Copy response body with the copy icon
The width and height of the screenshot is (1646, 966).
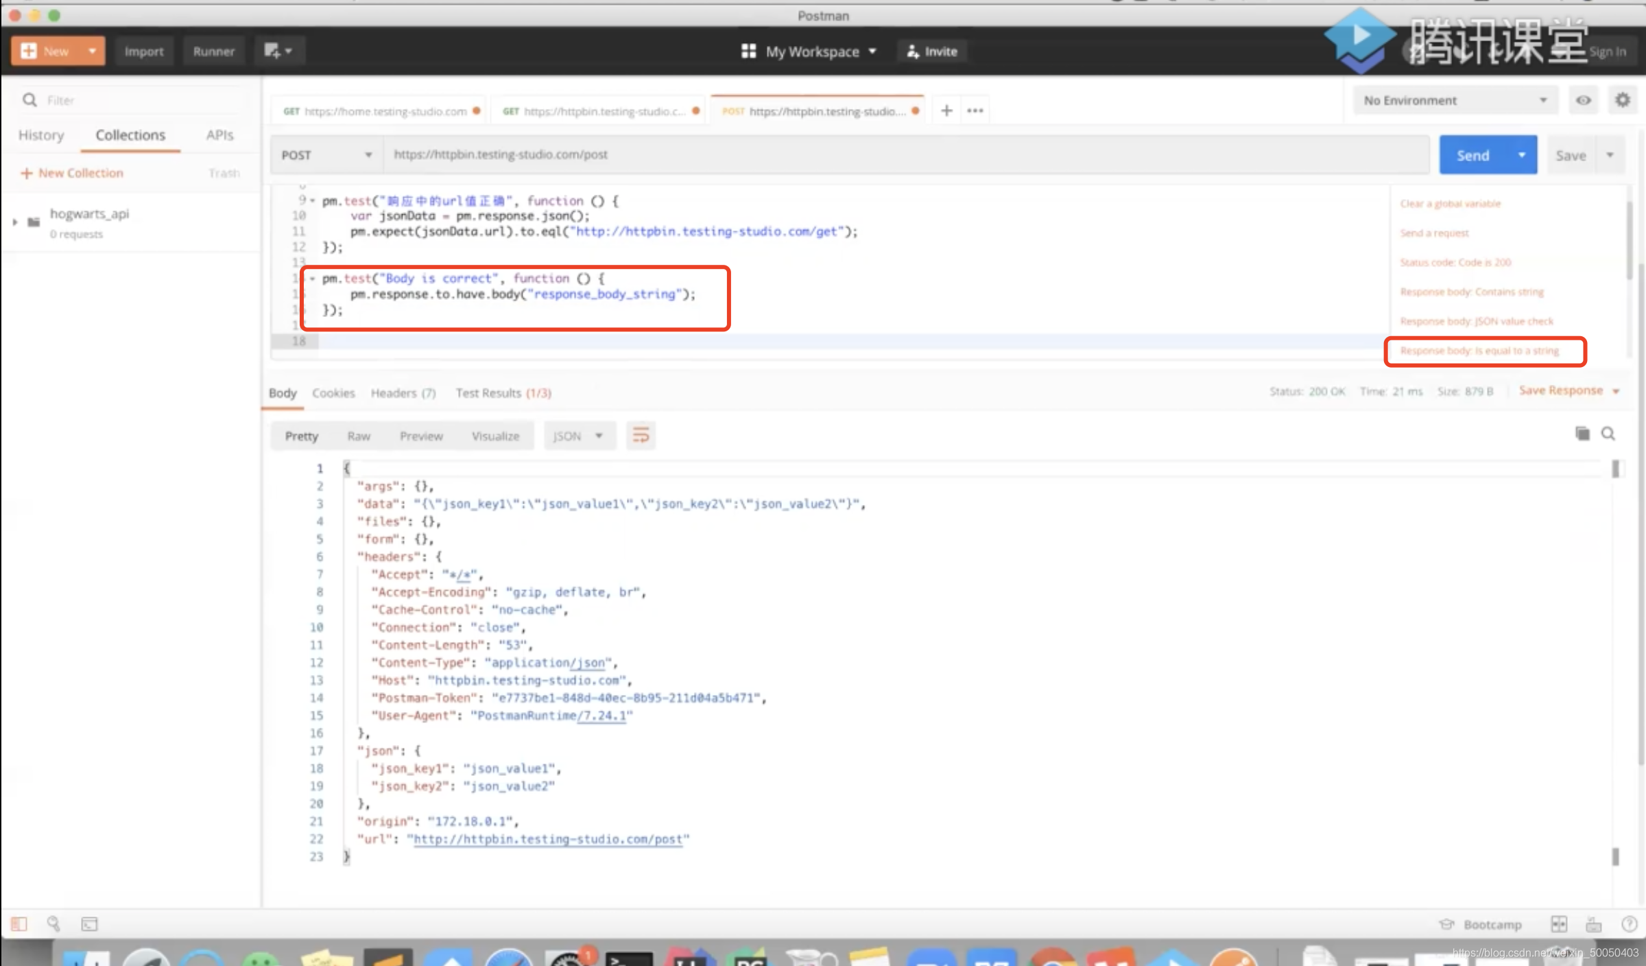[x=1582, y=434]
